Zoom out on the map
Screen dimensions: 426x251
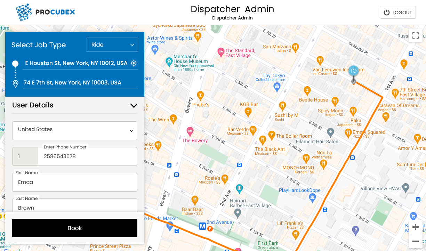point(415,241)
